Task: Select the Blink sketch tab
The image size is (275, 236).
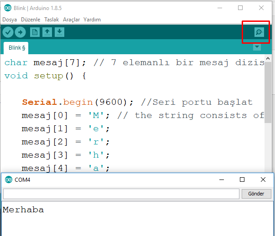Action: click(17, 47)
